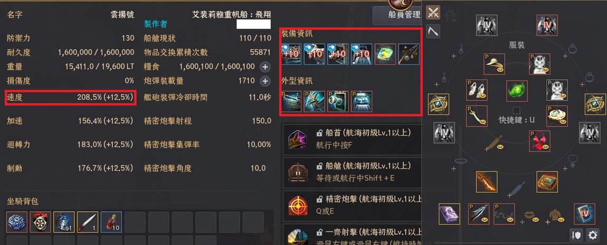607x245 pixels.
Task: Select the green map equipment item
Action: pos(385,54)
